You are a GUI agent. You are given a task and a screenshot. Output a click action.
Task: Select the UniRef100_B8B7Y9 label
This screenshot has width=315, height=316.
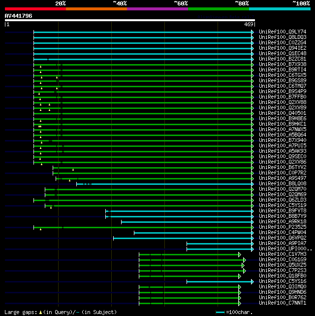[283, 216]
